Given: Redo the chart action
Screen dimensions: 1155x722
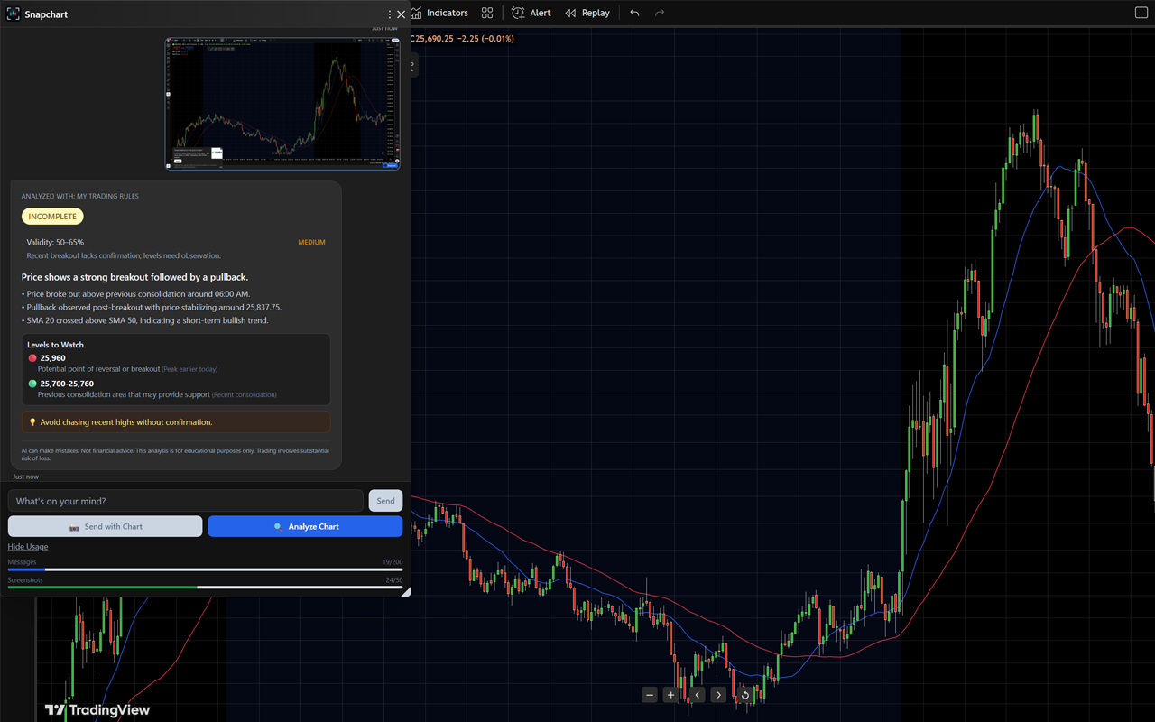Looking at the screenshot, I should 660,13.
